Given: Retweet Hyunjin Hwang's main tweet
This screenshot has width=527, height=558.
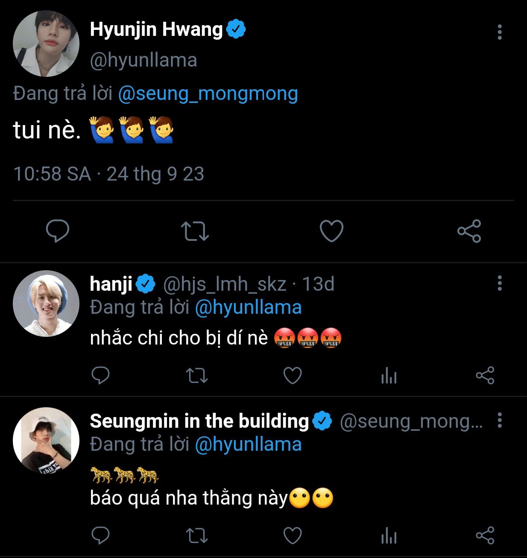Looking at the screenshot, I should [x=195, y=231].
